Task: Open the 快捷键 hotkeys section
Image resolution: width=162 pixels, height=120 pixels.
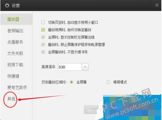Action: [13, 76]
